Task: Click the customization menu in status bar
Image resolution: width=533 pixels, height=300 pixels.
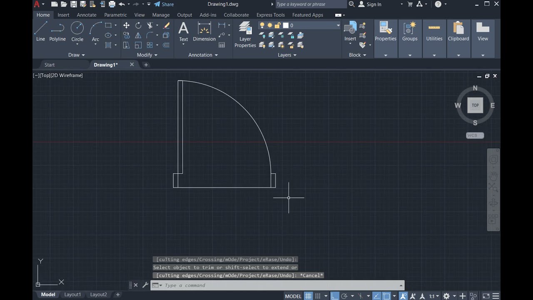Action: click(496, 296)
